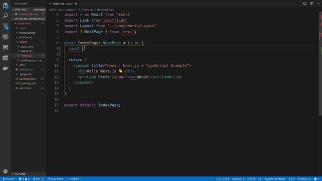This screenshot has height=181, width=322.
Task: Click the -- INSERT -- vim mode indicator
Action: coord(74,179)
